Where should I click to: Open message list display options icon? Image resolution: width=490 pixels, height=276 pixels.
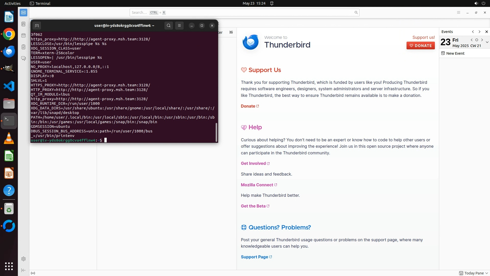(x=231, y=32)
